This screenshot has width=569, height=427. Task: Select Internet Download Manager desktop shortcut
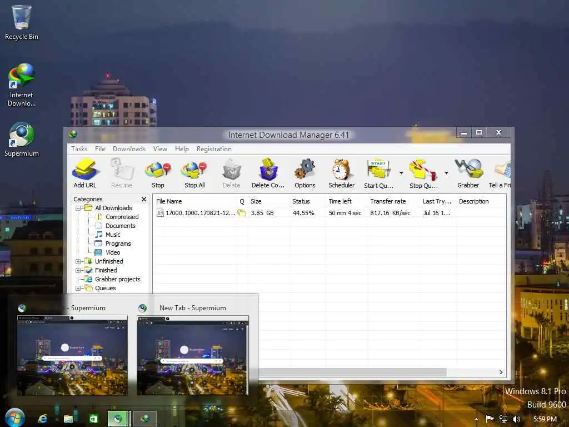click(x=22, y=85)
